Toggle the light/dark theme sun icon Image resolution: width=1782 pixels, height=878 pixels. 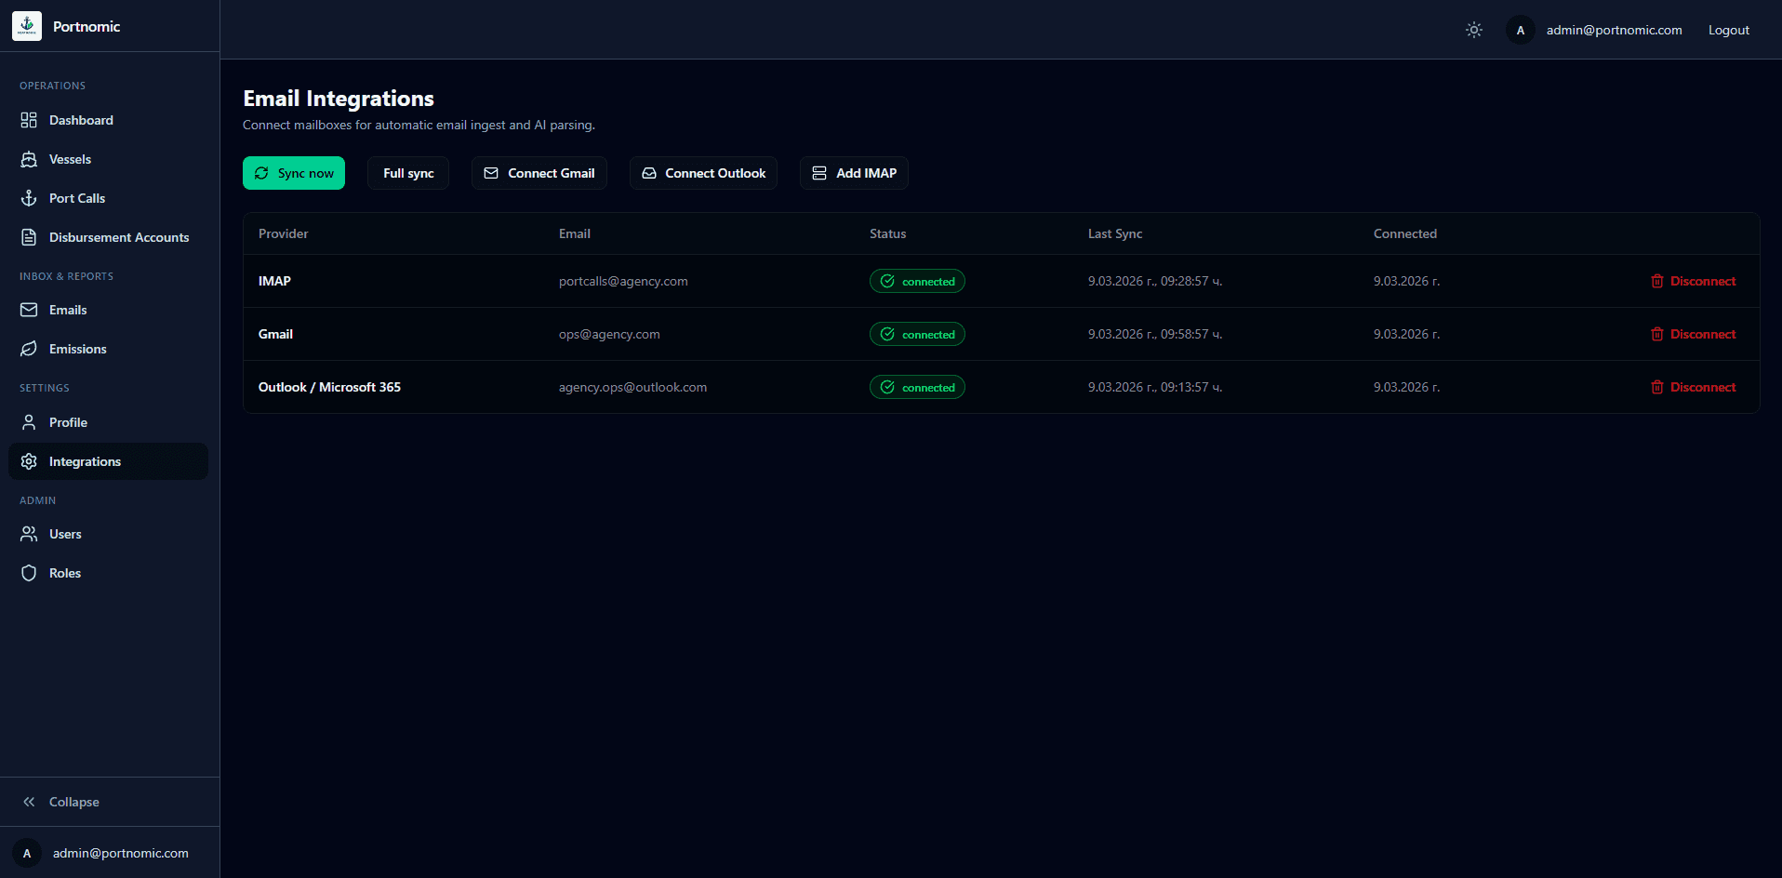[1474, 30]
